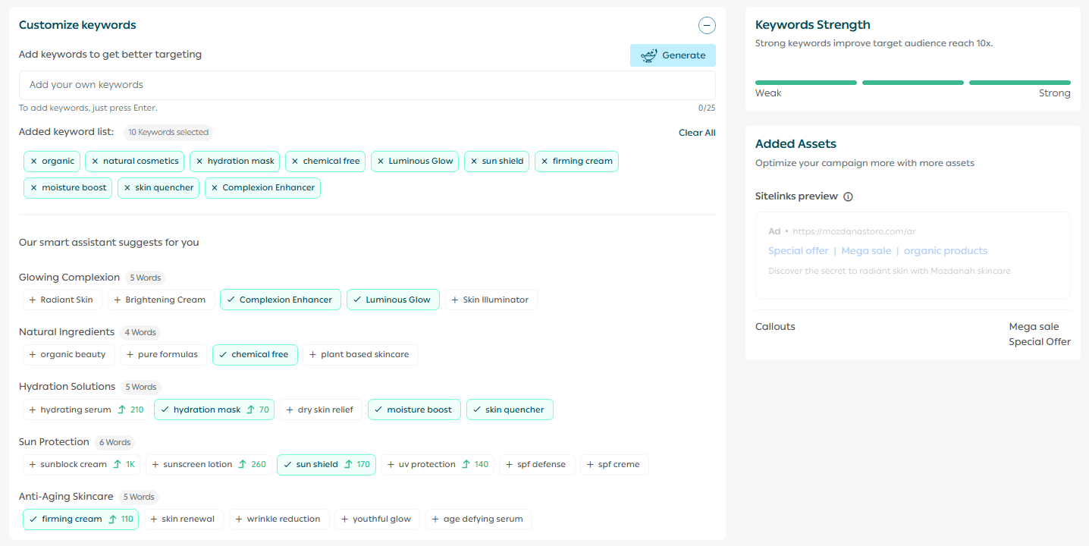Click the Keywords Strength middle bar segment
The height and width of the screenshot is (546, 1089).
pos(912,83)
